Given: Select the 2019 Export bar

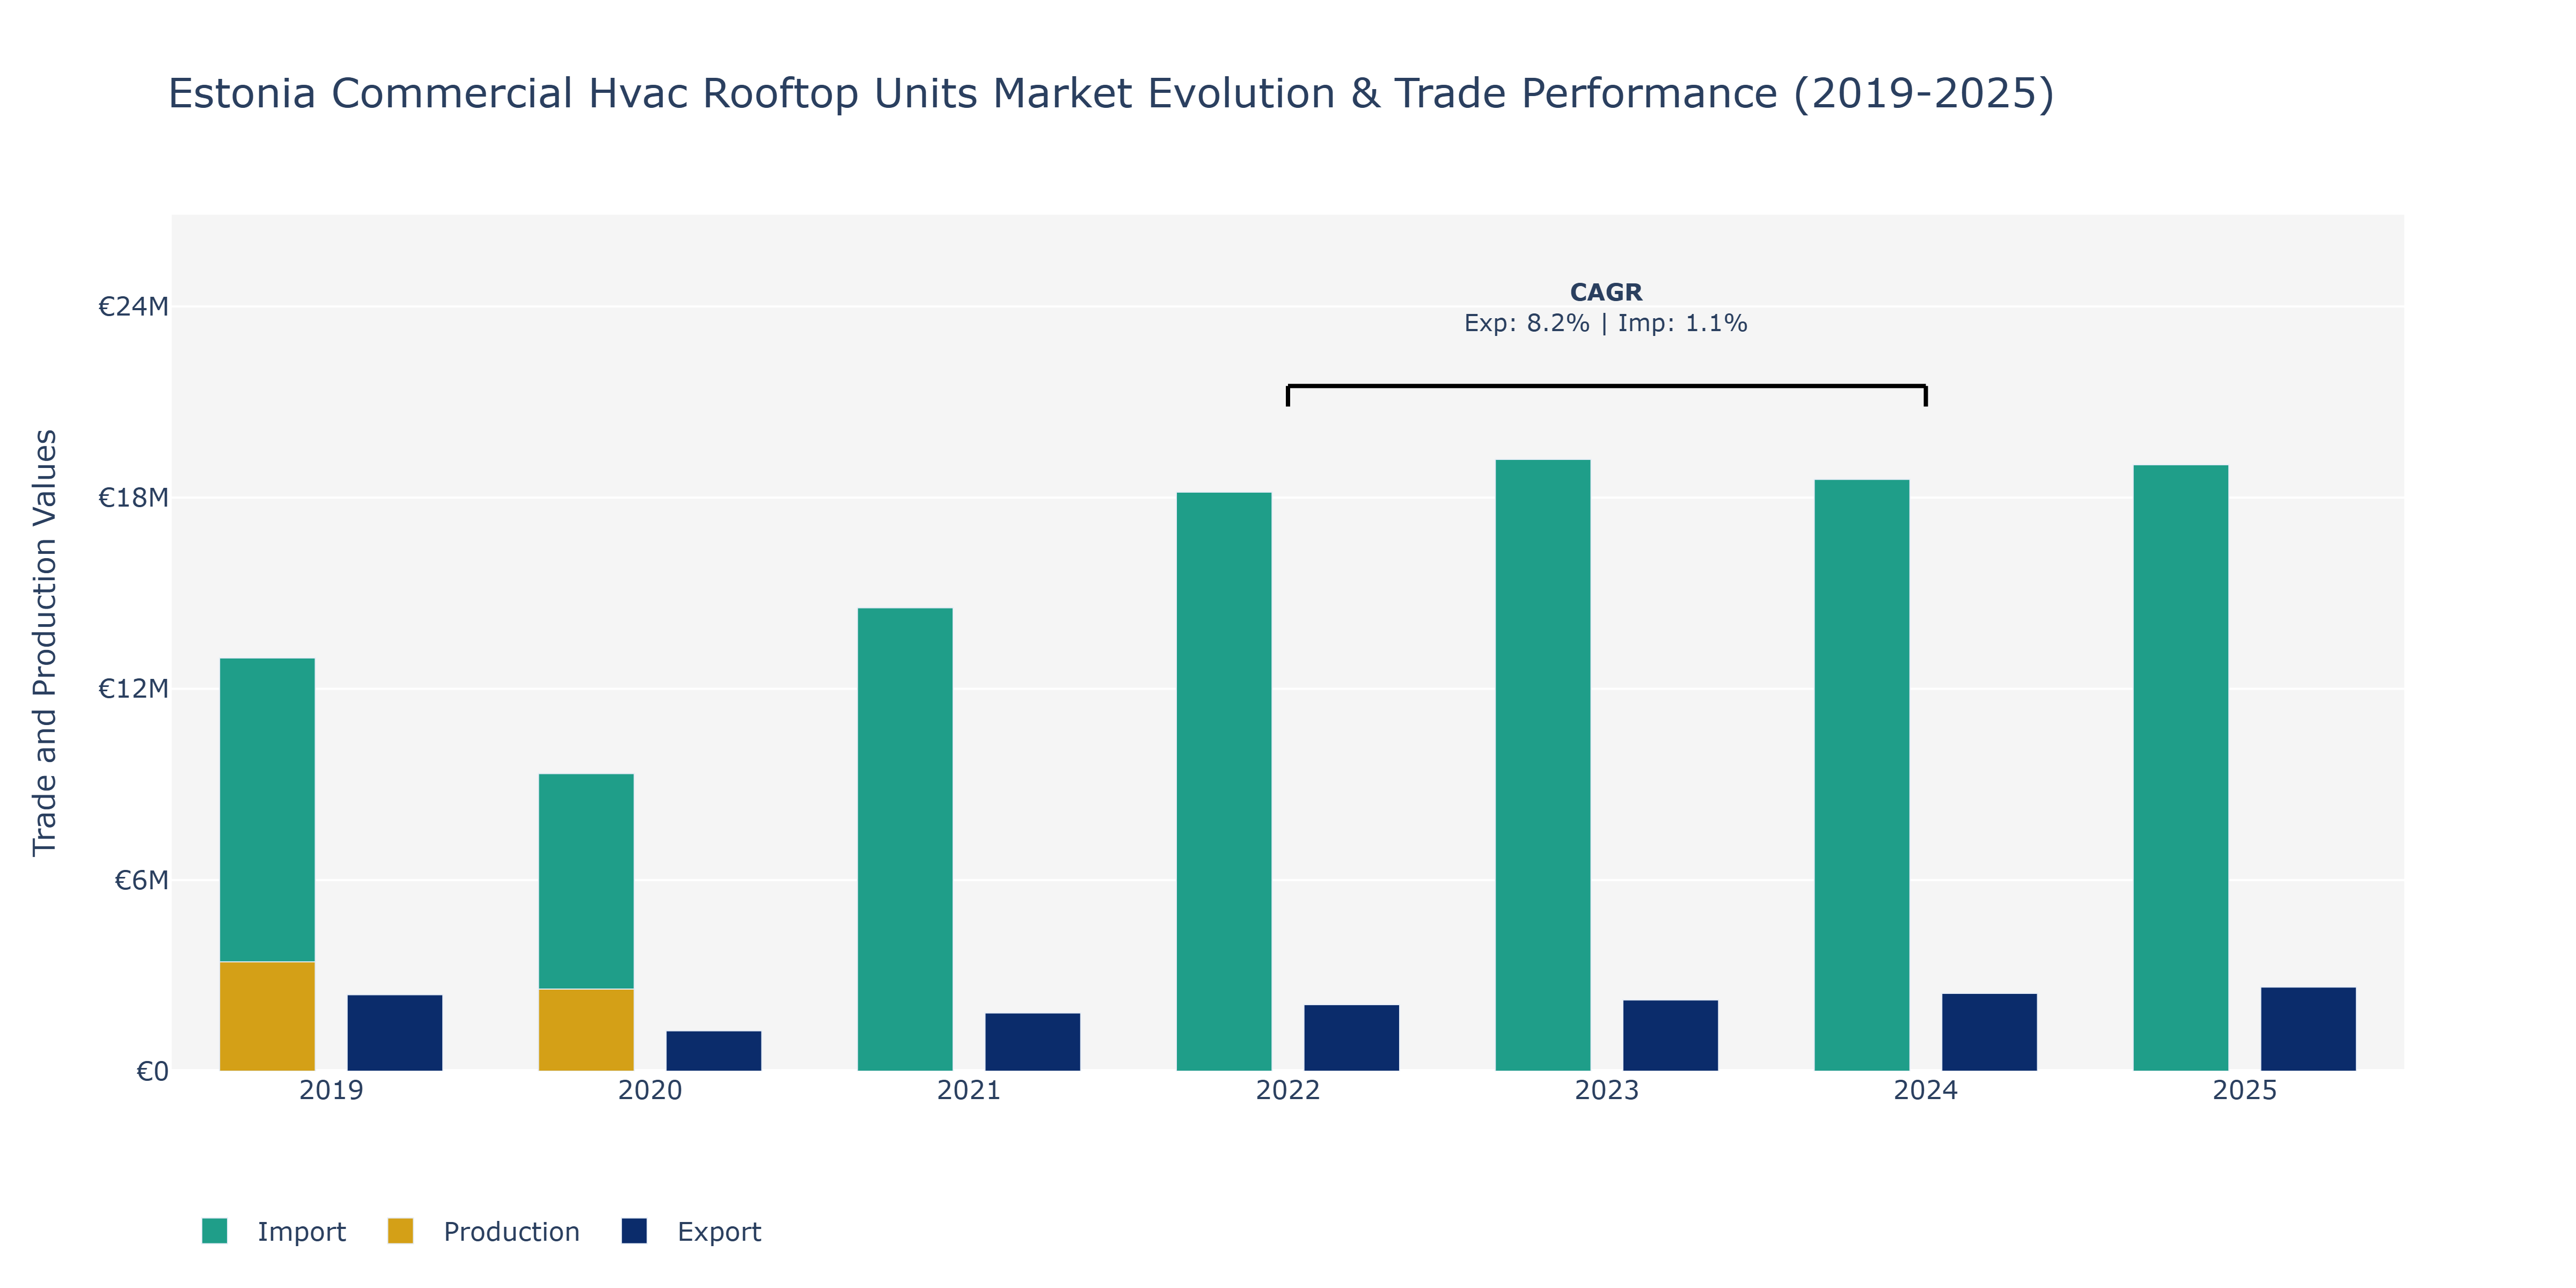Looking at the screenshot, I should coord(395,1033).
